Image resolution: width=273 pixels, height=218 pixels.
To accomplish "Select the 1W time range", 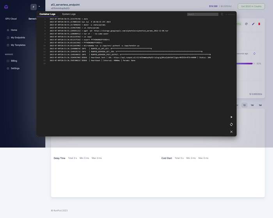I will (252, 105).
